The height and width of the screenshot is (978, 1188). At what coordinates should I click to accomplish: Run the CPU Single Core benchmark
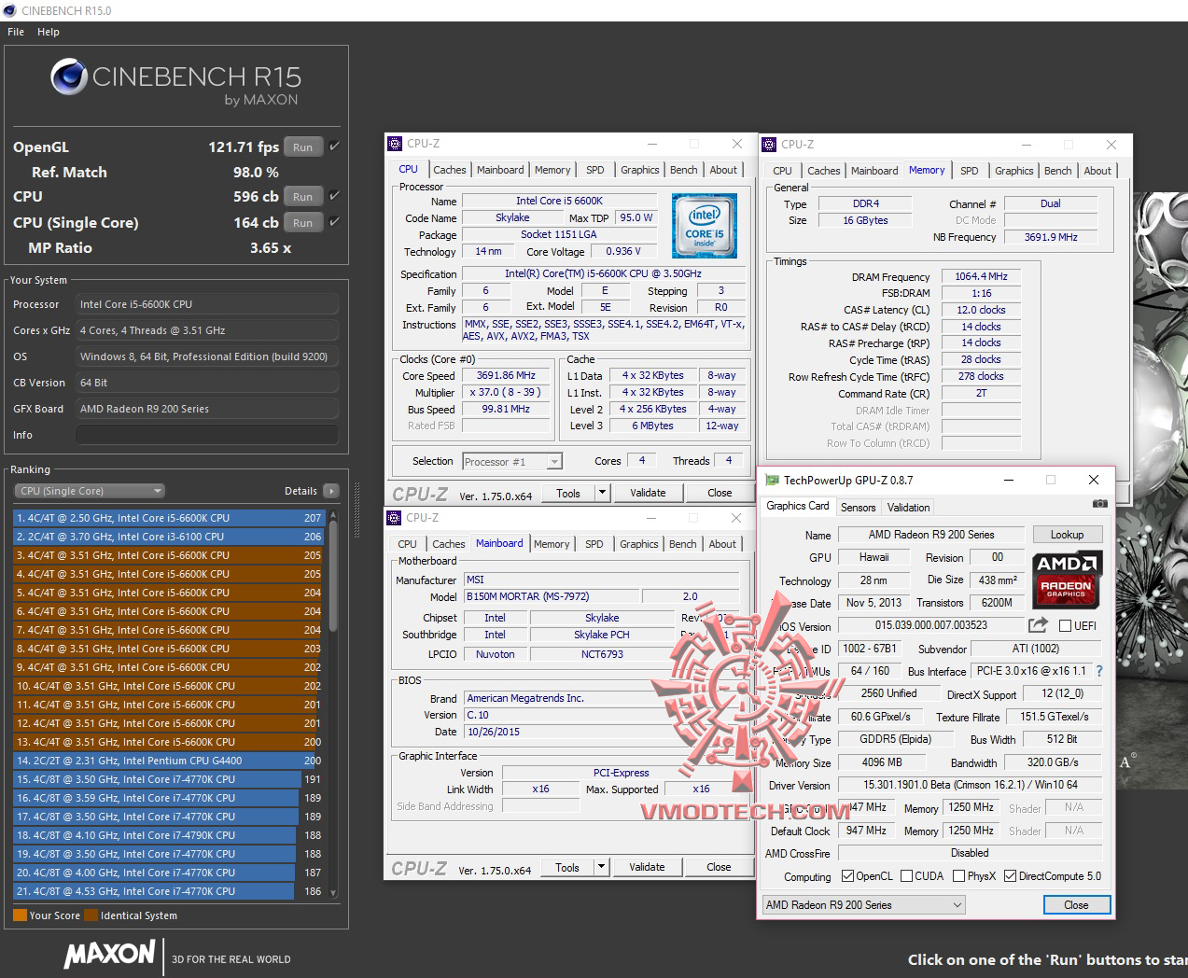(302, 222)
